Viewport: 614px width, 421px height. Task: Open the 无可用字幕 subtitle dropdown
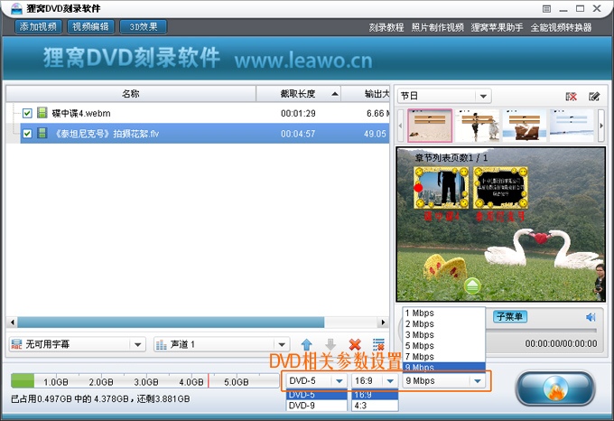coord(77,344)
